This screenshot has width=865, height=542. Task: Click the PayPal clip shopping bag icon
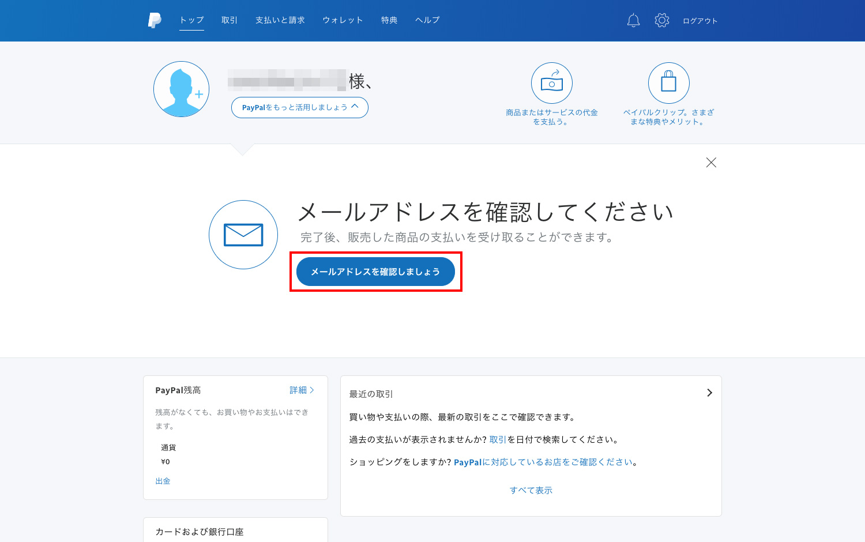669,83
